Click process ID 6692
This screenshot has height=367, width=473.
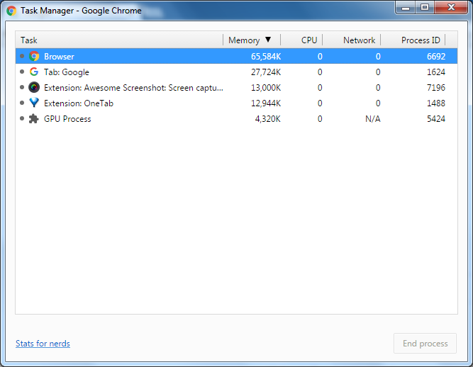(436, 57)
